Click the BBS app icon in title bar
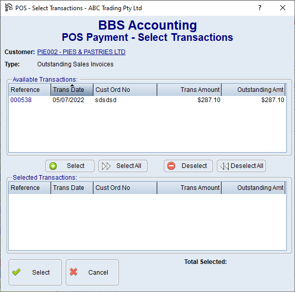 (x=9, y=8)
